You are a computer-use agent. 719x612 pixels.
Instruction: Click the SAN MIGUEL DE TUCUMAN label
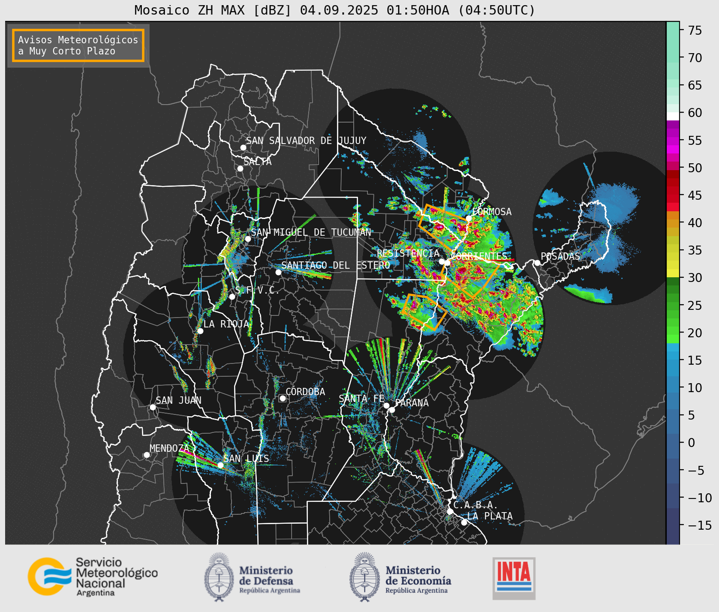[311, 232]
